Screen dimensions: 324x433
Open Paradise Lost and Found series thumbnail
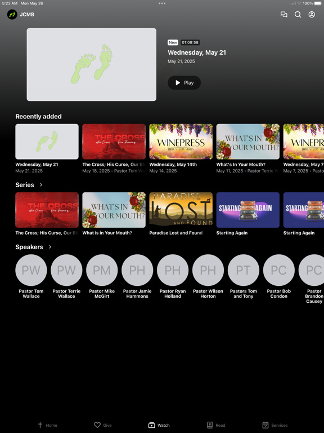pyautogui.click(x=181, y=210)
